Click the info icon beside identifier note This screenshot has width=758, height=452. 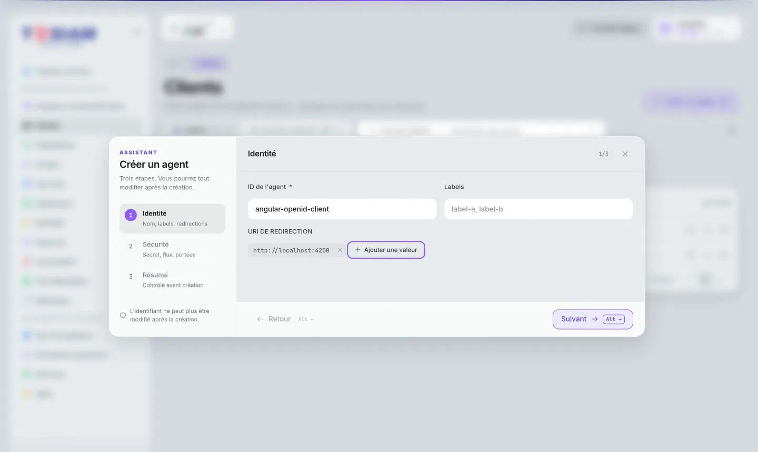123,315
